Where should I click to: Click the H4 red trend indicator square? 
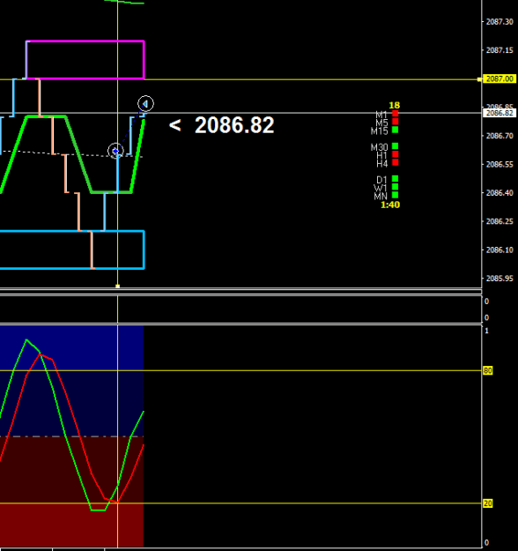click(x=395, y=162)
